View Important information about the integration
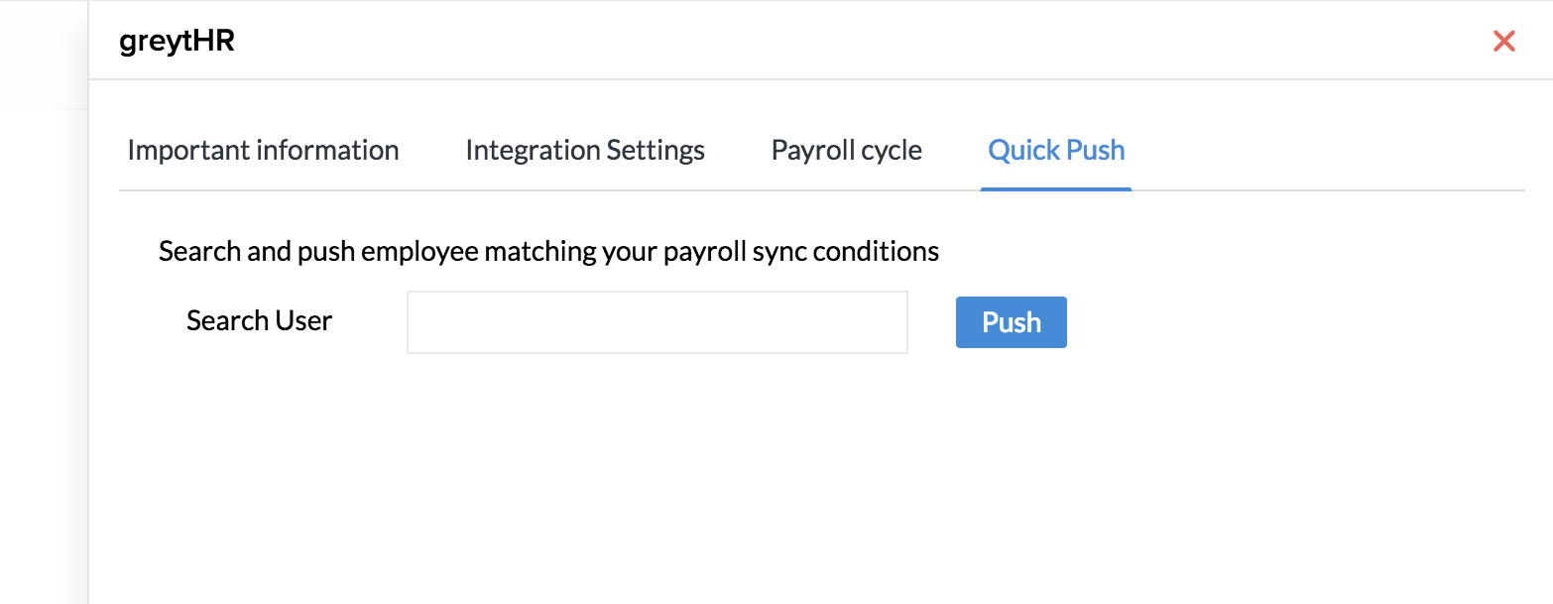 click(x=263, y=151)
